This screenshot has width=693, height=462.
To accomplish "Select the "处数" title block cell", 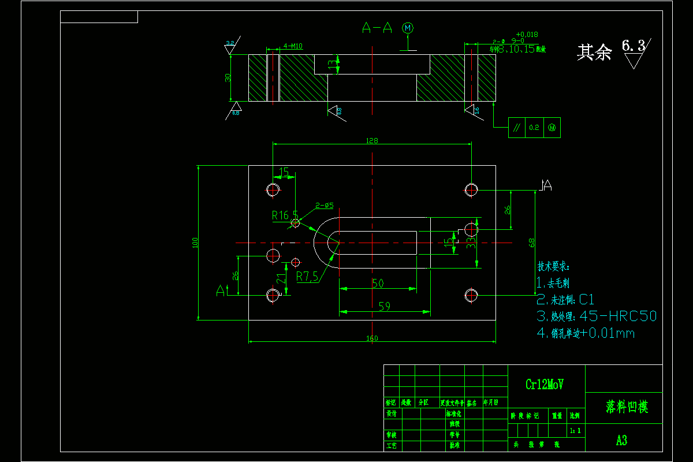I will click(x=407, y=402).
